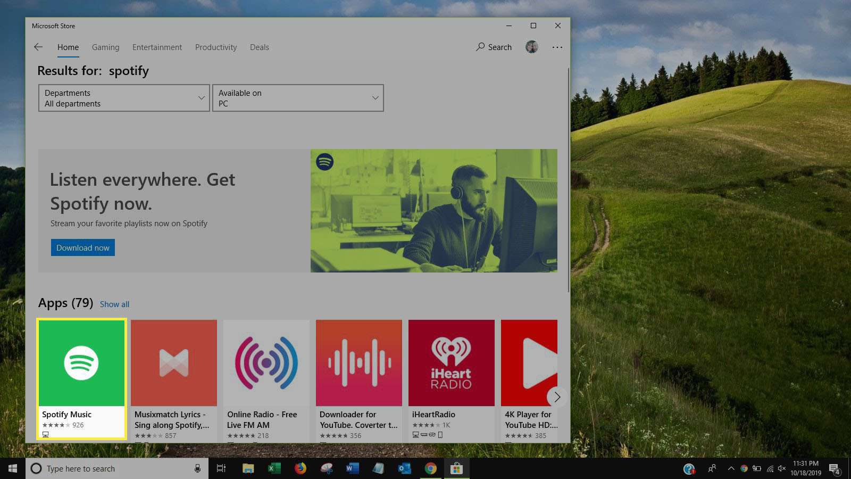Click the Spotify banner headline text
The width and height of the screenshot is (851, 479).
pos(143,192)
